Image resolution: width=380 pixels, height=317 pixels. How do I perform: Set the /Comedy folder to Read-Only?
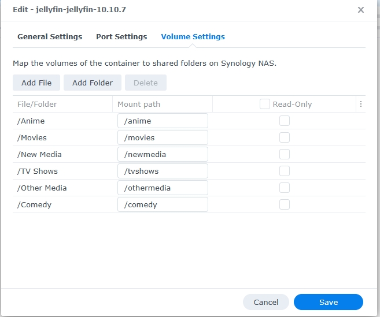[x=285, y=204]
